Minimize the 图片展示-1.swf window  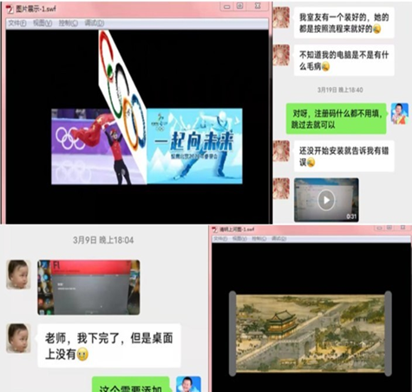(227, 6)
